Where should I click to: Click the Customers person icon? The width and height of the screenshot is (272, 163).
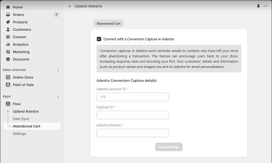click(x=8, y=29)
